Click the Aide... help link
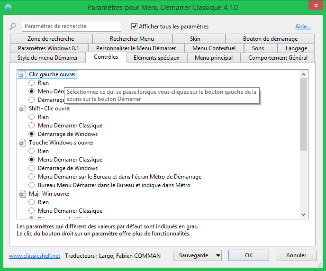 [303, 27]
